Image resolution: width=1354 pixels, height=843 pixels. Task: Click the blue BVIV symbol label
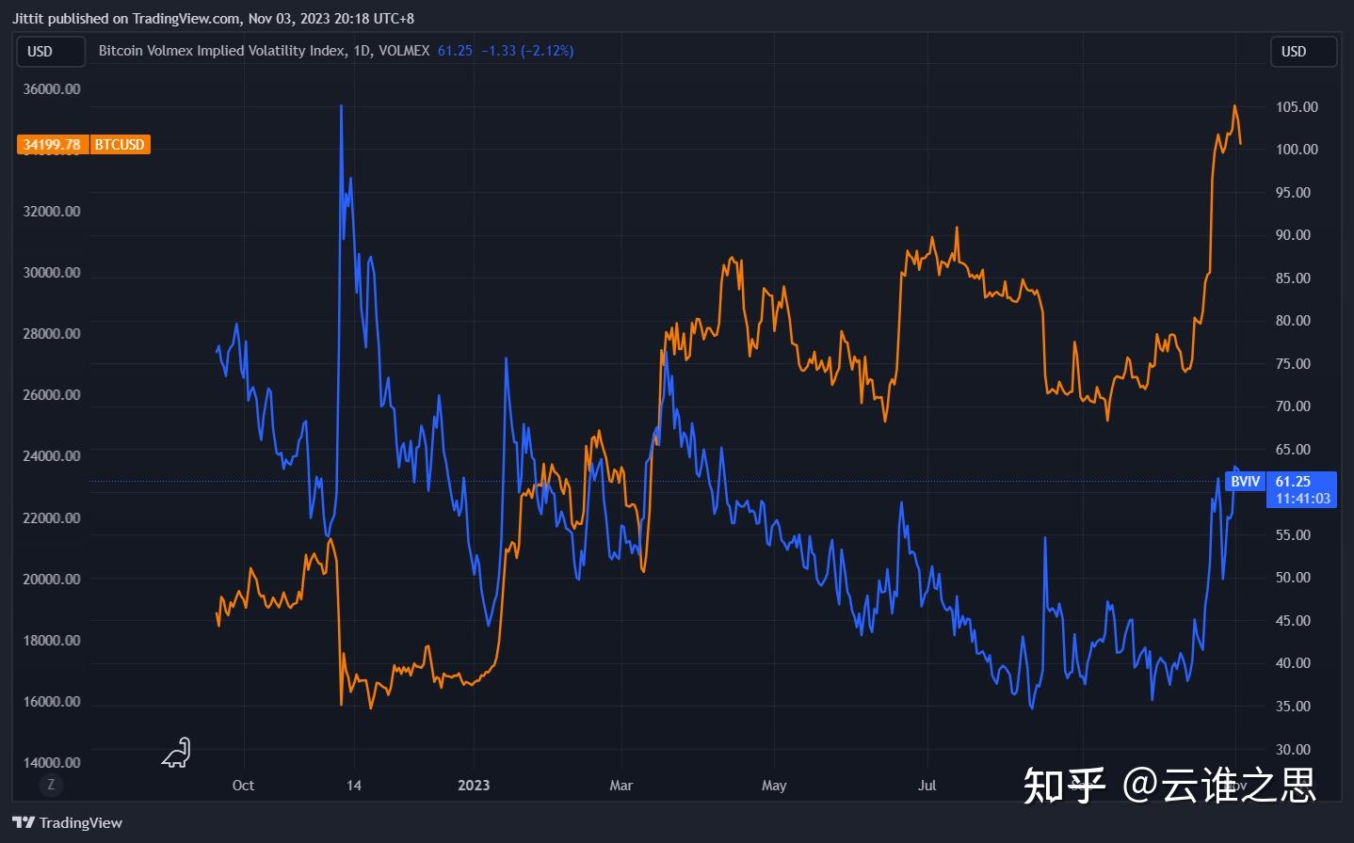point(1245,482)
